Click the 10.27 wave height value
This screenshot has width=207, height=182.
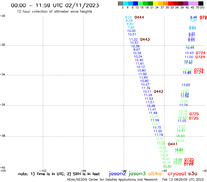click(145, 84)
